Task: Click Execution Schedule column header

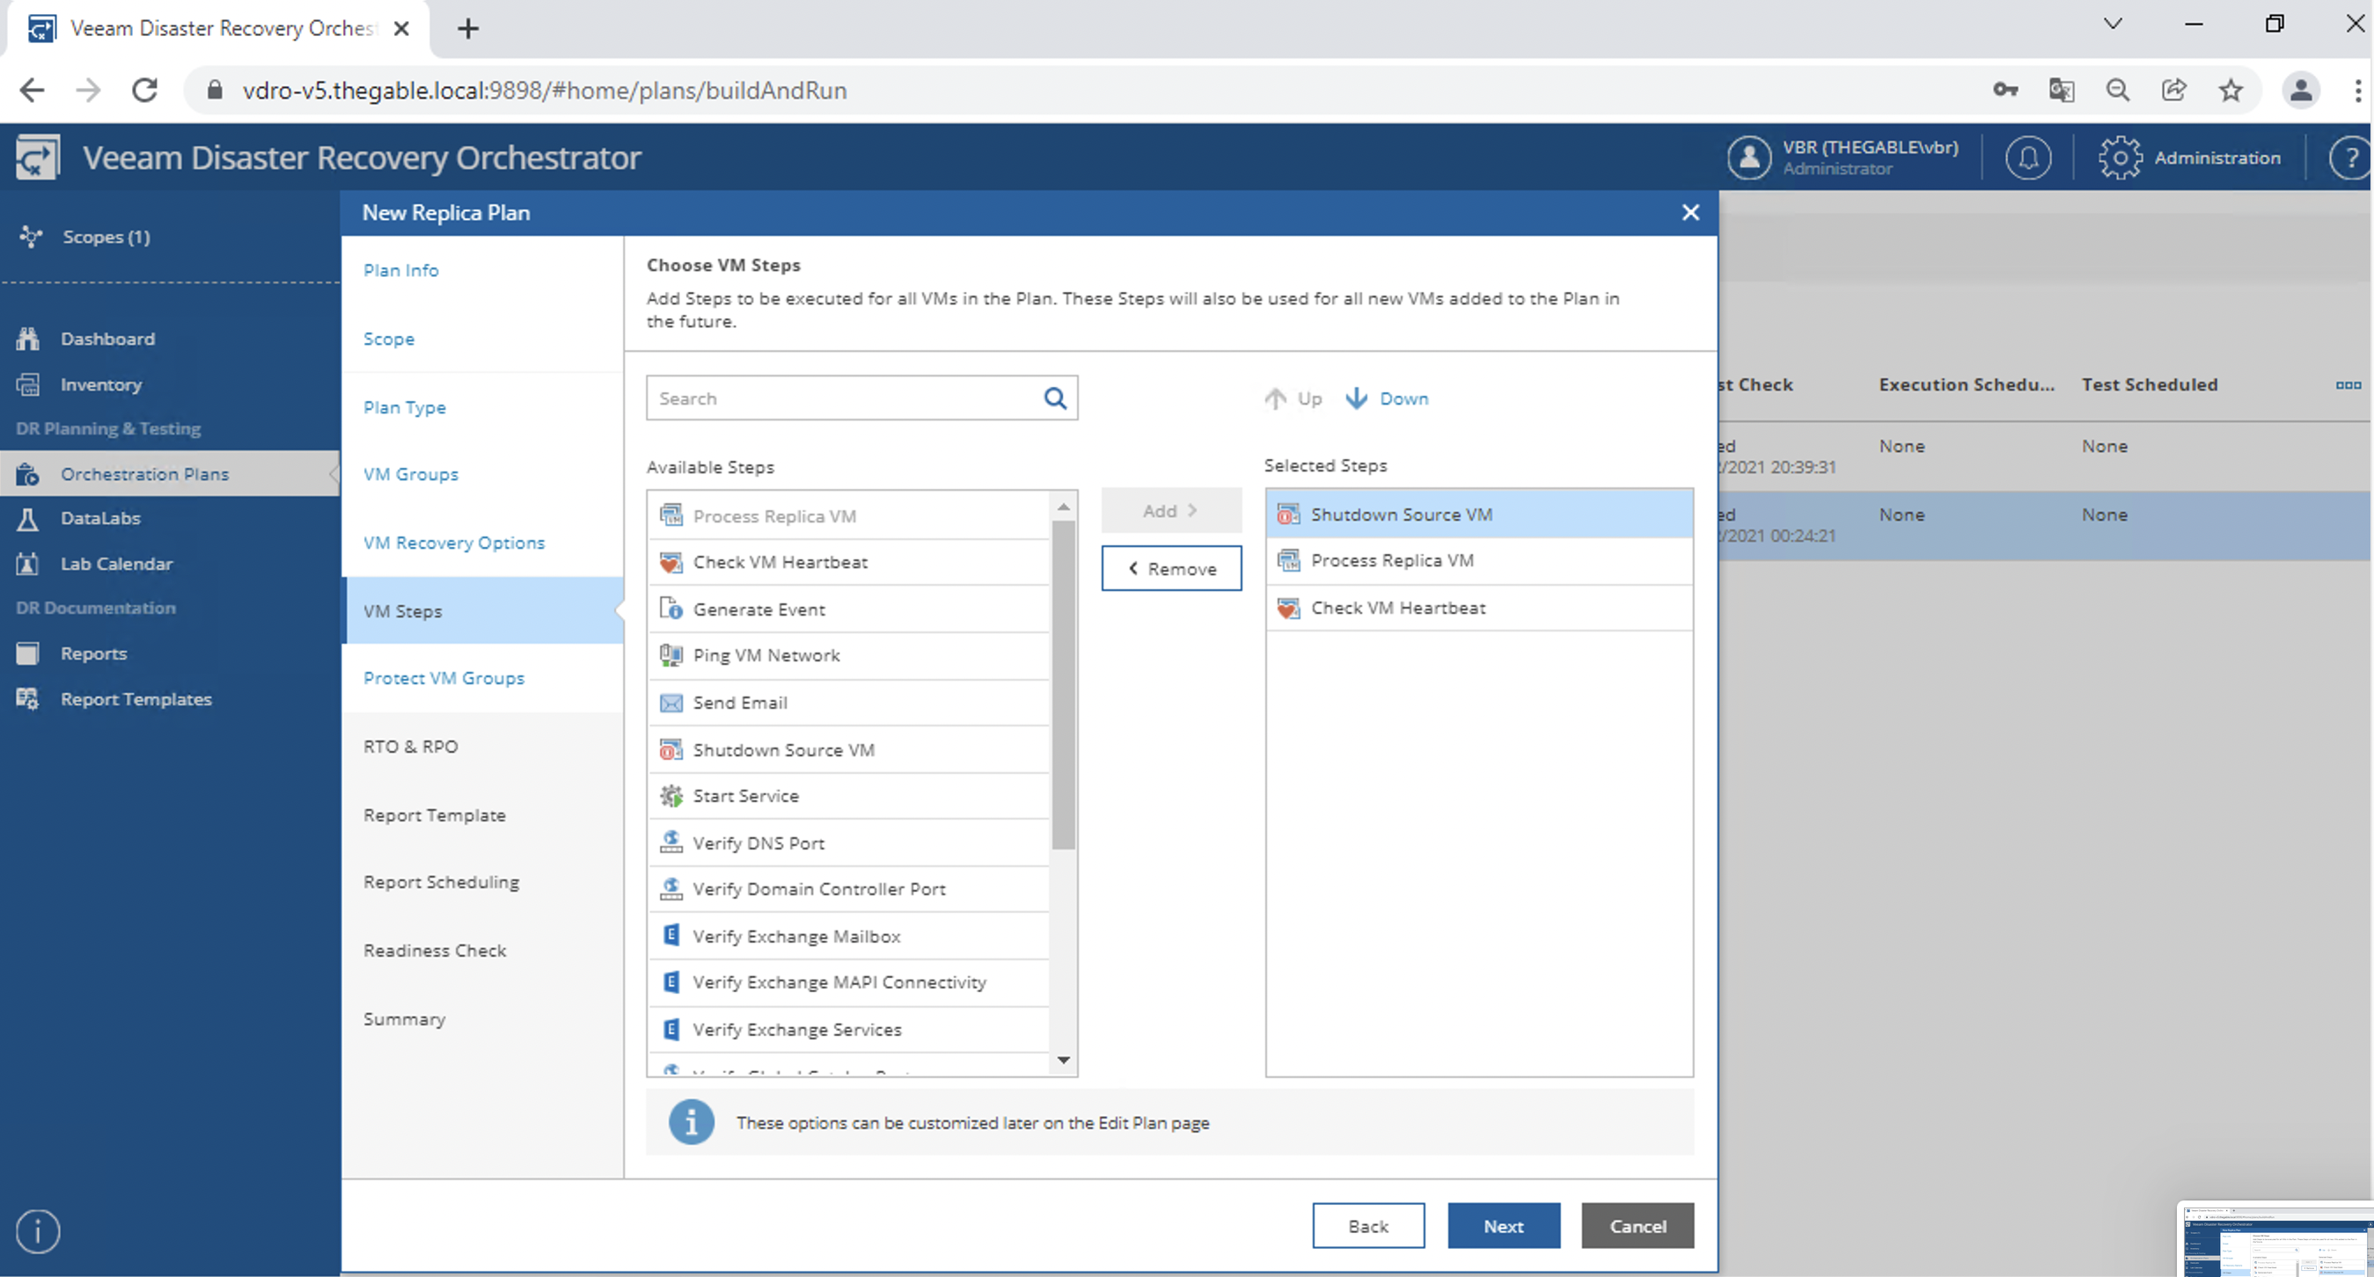Action: [1967, 385]
